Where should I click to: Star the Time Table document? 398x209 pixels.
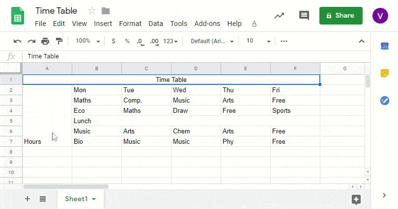click(x=92, y=11)
